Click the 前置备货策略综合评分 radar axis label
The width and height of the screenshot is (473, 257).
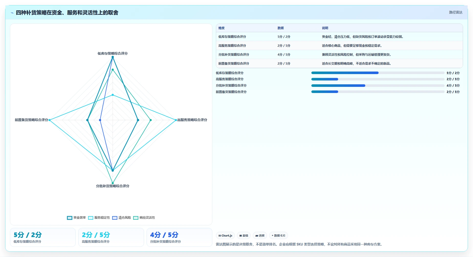pyautogui.click(x=31, y=120)
